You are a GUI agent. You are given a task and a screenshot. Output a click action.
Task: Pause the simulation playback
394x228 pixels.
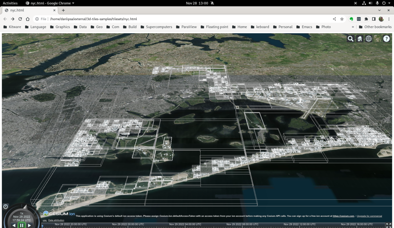pyautogui.click(x=21, y=225)
